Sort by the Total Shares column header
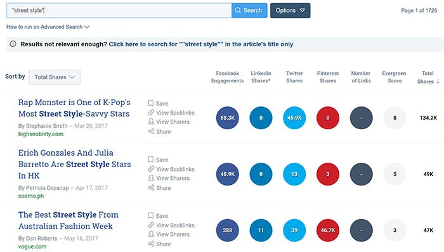The image size is (444, 252). point(428,77)
